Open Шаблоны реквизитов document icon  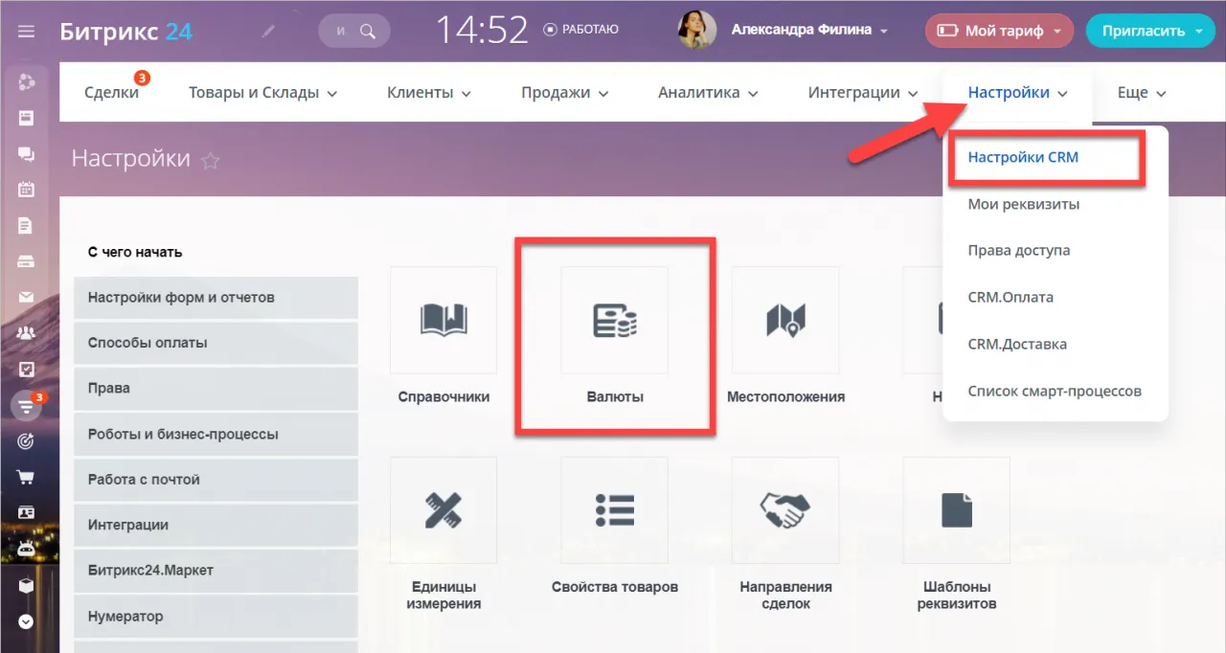(x=956, y=510)
